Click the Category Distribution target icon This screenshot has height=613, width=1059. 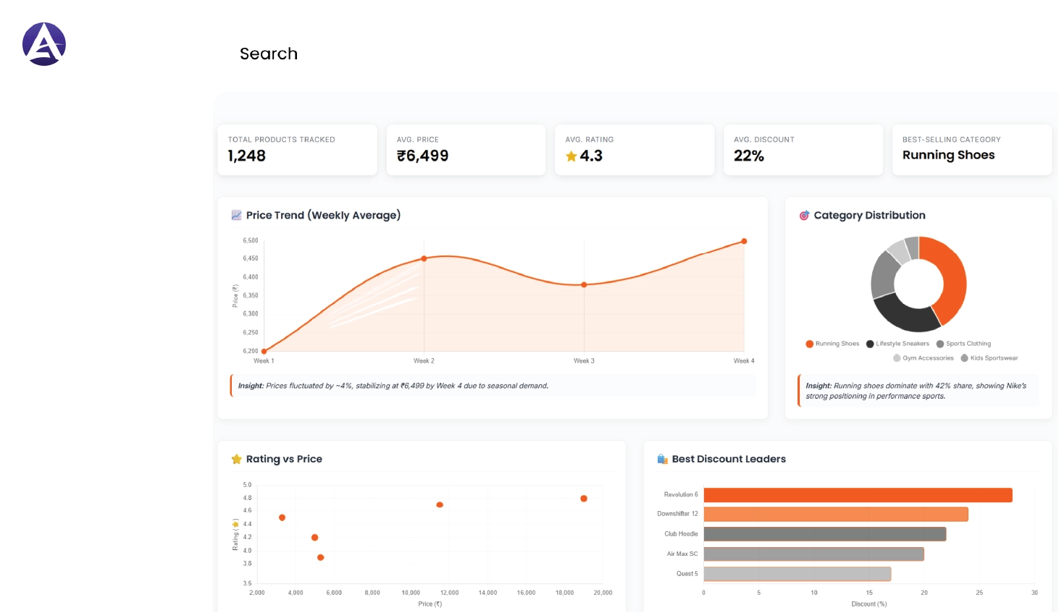(x=804, y=215)
